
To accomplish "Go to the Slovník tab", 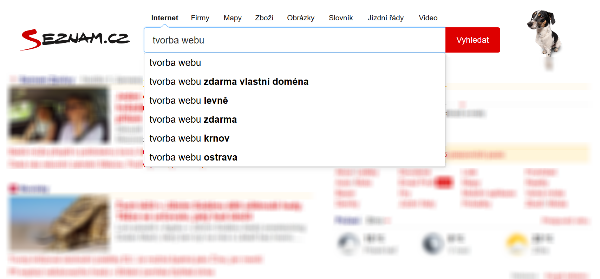I will 341,18.
